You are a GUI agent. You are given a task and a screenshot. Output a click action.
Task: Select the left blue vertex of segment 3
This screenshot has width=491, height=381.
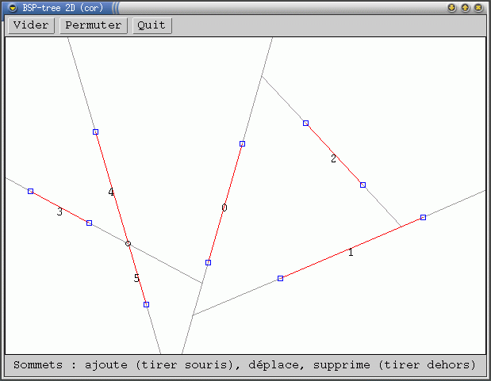click(30, 191)
